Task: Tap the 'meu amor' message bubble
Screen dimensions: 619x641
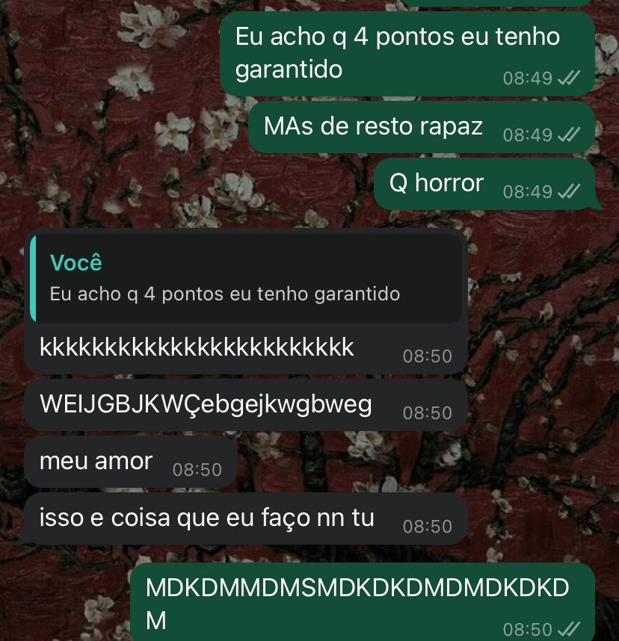Action: (131, 462)
